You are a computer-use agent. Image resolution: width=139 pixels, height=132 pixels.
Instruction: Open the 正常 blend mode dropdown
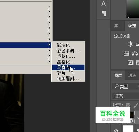click(125, 96)
